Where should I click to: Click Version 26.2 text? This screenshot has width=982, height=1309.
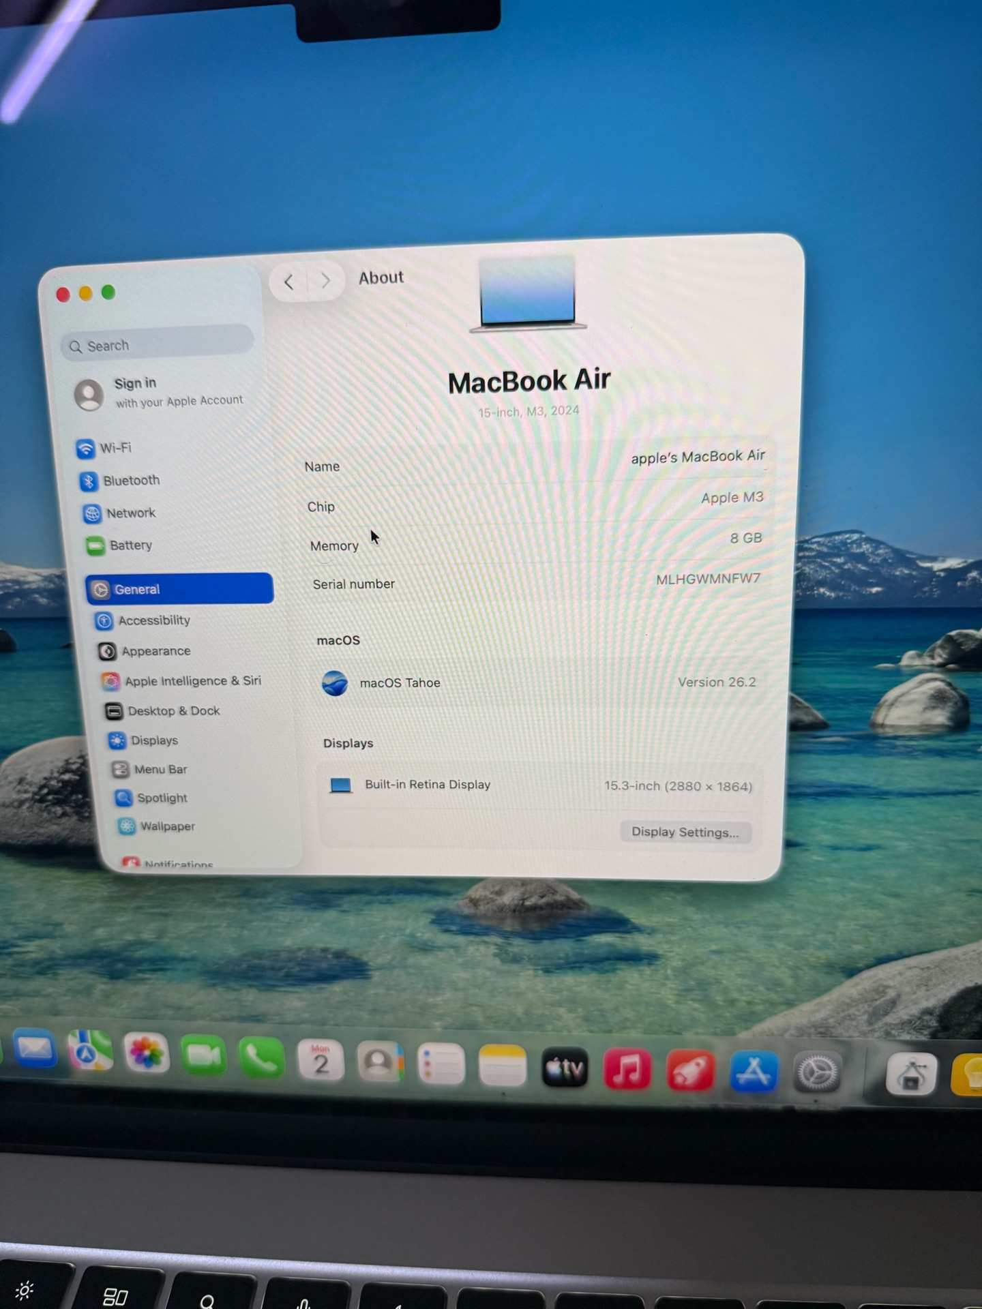click(x=717, y=682)
